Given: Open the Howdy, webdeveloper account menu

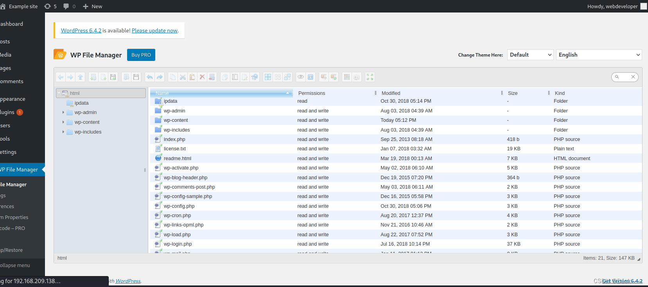Looking at the screenshot, I should [617, 6].
